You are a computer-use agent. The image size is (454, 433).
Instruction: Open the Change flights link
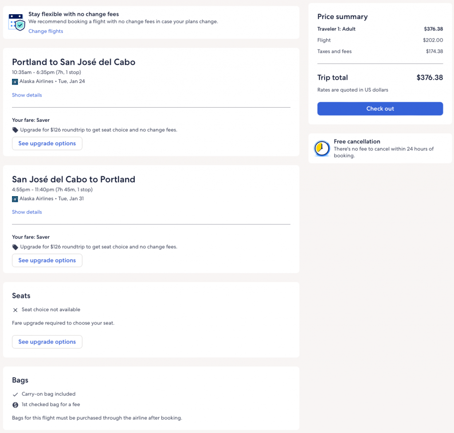(x=46, y=31)
